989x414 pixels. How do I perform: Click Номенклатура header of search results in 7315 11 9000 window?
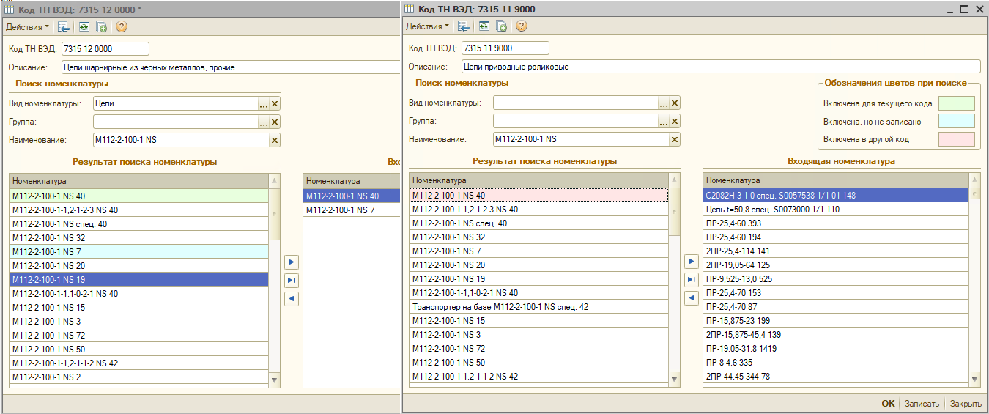coord(539,180)
